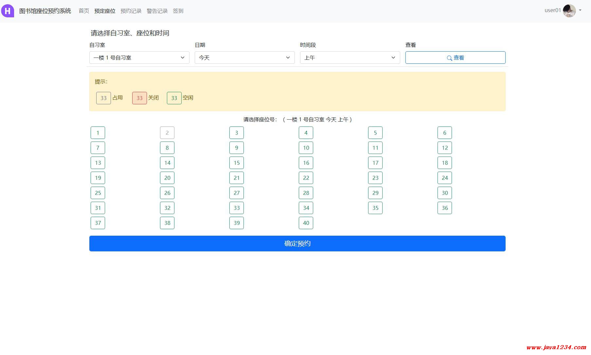Choose seat number 24

(445, 178)
